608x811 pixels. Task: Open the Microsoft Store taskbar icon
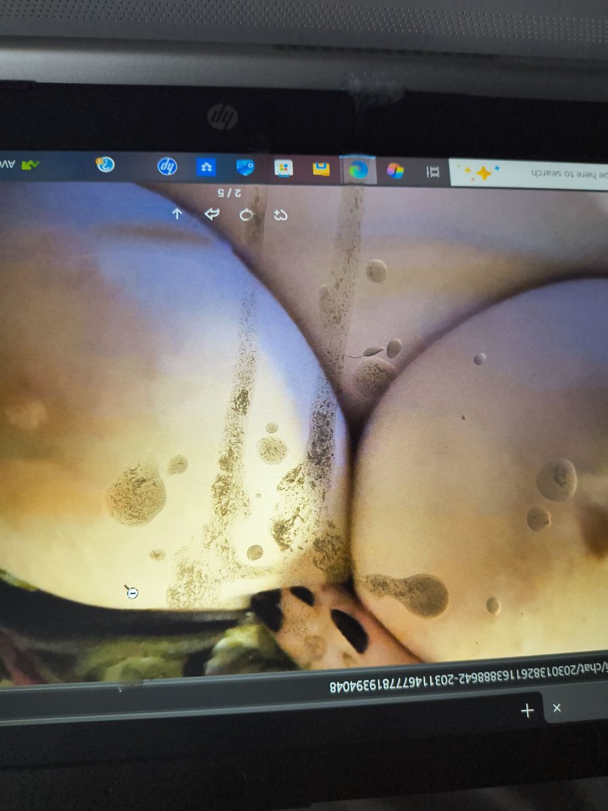click(x=284, y=168)
